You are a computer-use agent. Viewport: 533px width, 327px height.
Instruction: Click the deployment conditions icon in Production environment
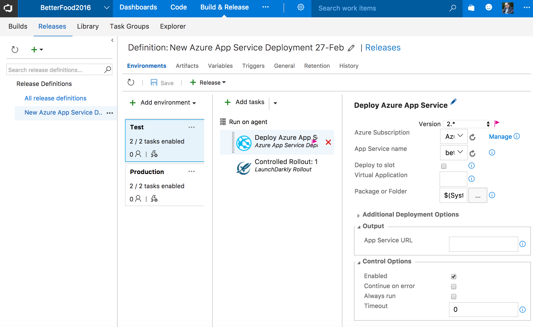click(x=154, y=199)
